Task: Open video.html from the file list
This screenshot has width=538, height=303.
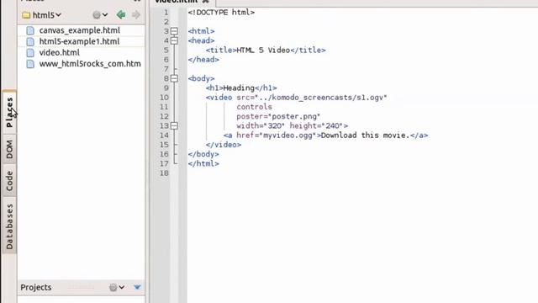Action: pyautogui.click(x=60, y=52)
